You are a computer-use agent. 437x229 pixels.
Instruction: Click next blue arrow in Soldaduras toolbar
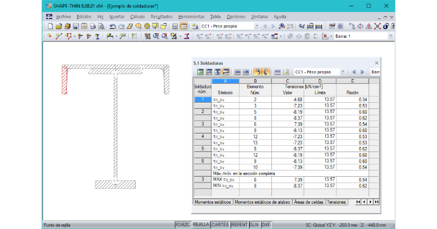pyautogui.click(x=362, y=72)
